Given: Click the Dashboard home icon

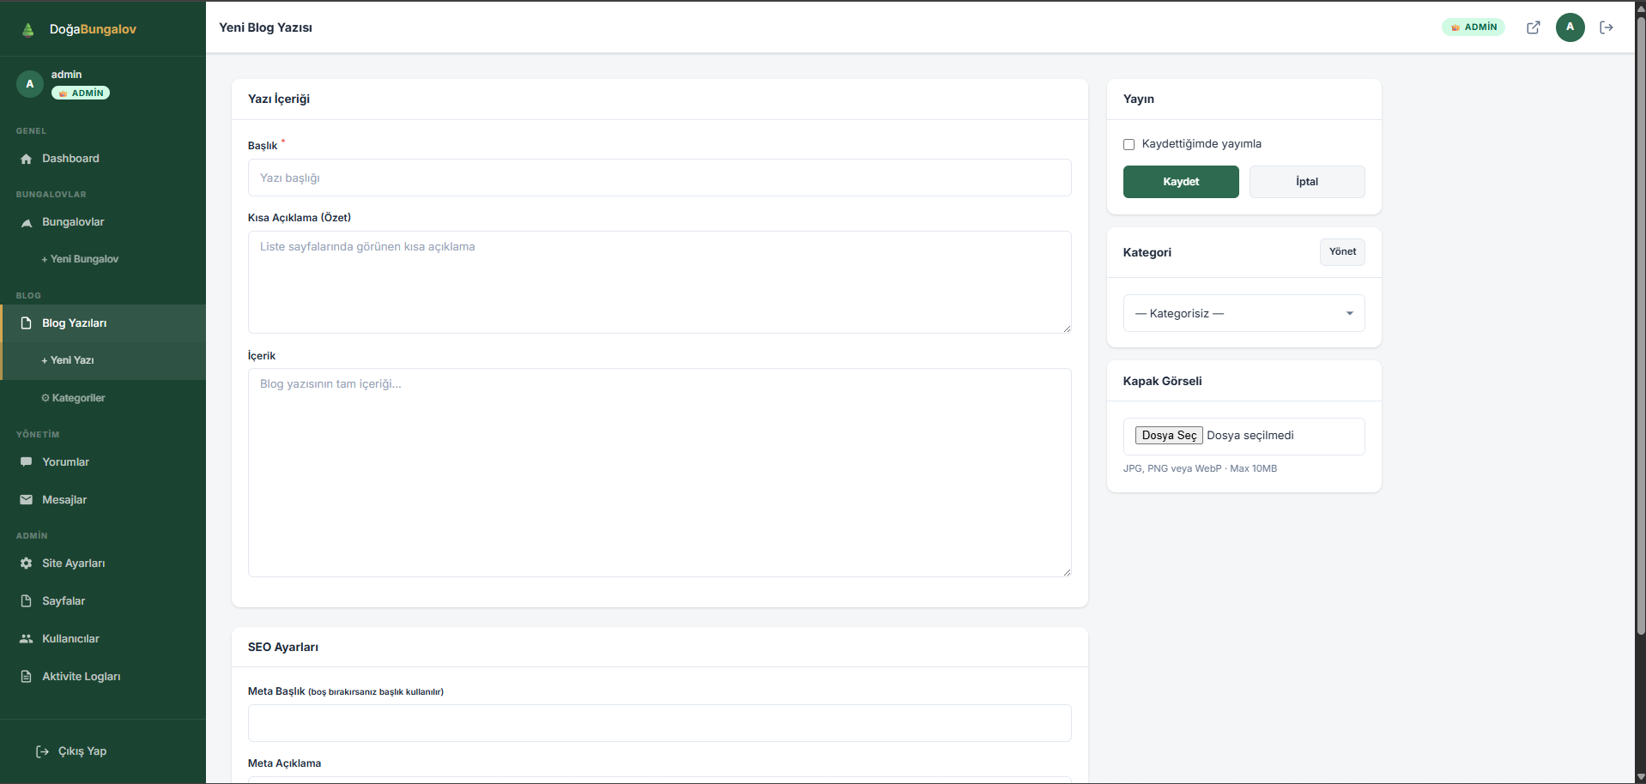Looking at the screenshot, I should [27, 159].
